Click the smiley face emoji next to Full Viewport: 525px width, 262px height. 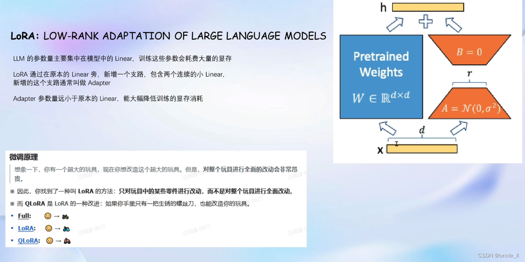point(48,216)
